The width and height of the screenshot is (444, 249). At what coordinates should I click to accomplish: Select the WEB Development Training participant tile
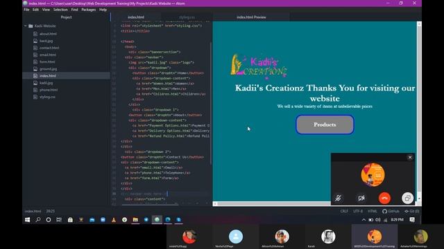coord(375,237)
